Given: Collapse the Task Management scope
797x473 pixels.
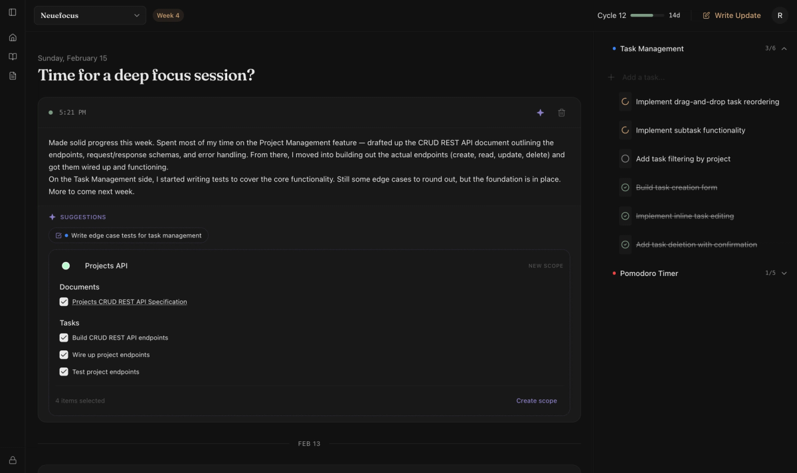Looking at the screenshot, I should point(784,48).
